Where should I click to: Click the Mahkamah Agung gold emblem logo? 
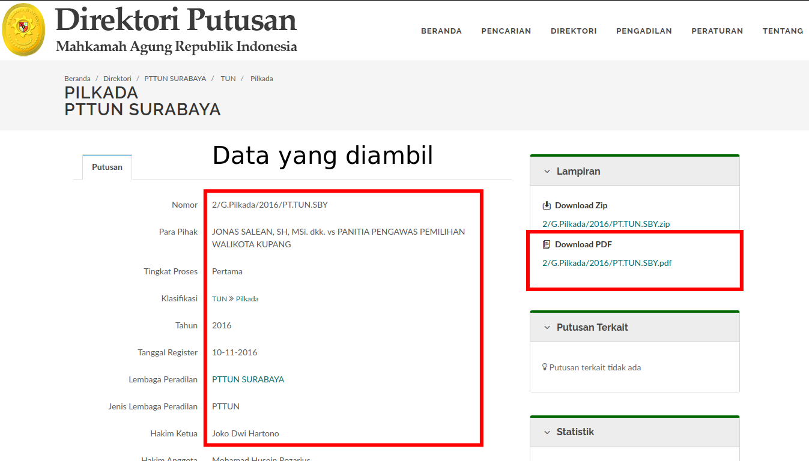point(24,30)
